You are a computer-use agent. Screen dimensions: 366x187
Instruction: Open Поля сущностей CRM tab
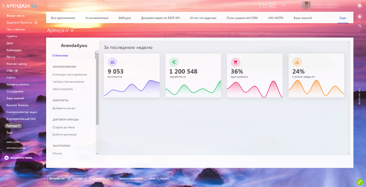[x=242, y=18]
